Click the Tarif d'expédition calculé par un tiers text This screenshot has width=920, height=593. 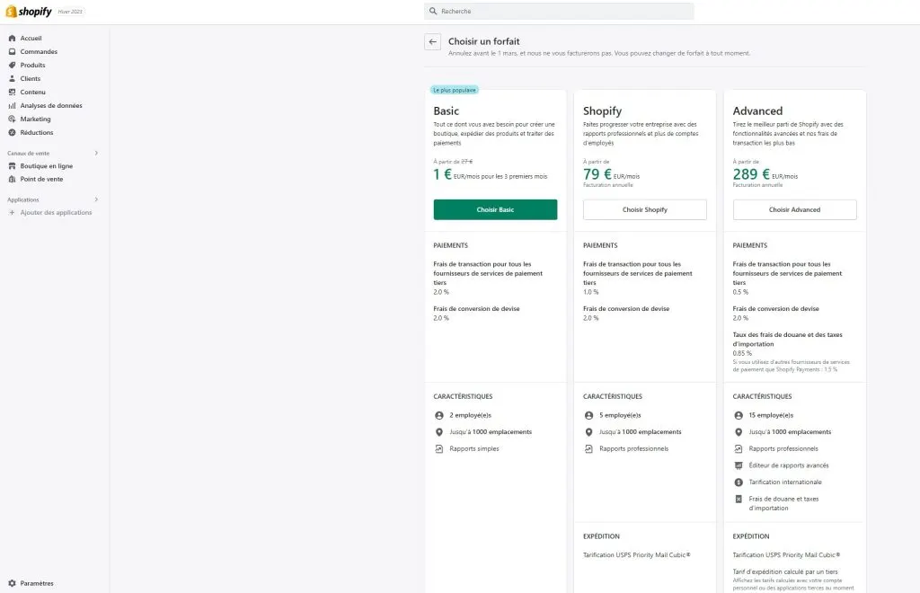pyautogui.click(x=785, y=571)
